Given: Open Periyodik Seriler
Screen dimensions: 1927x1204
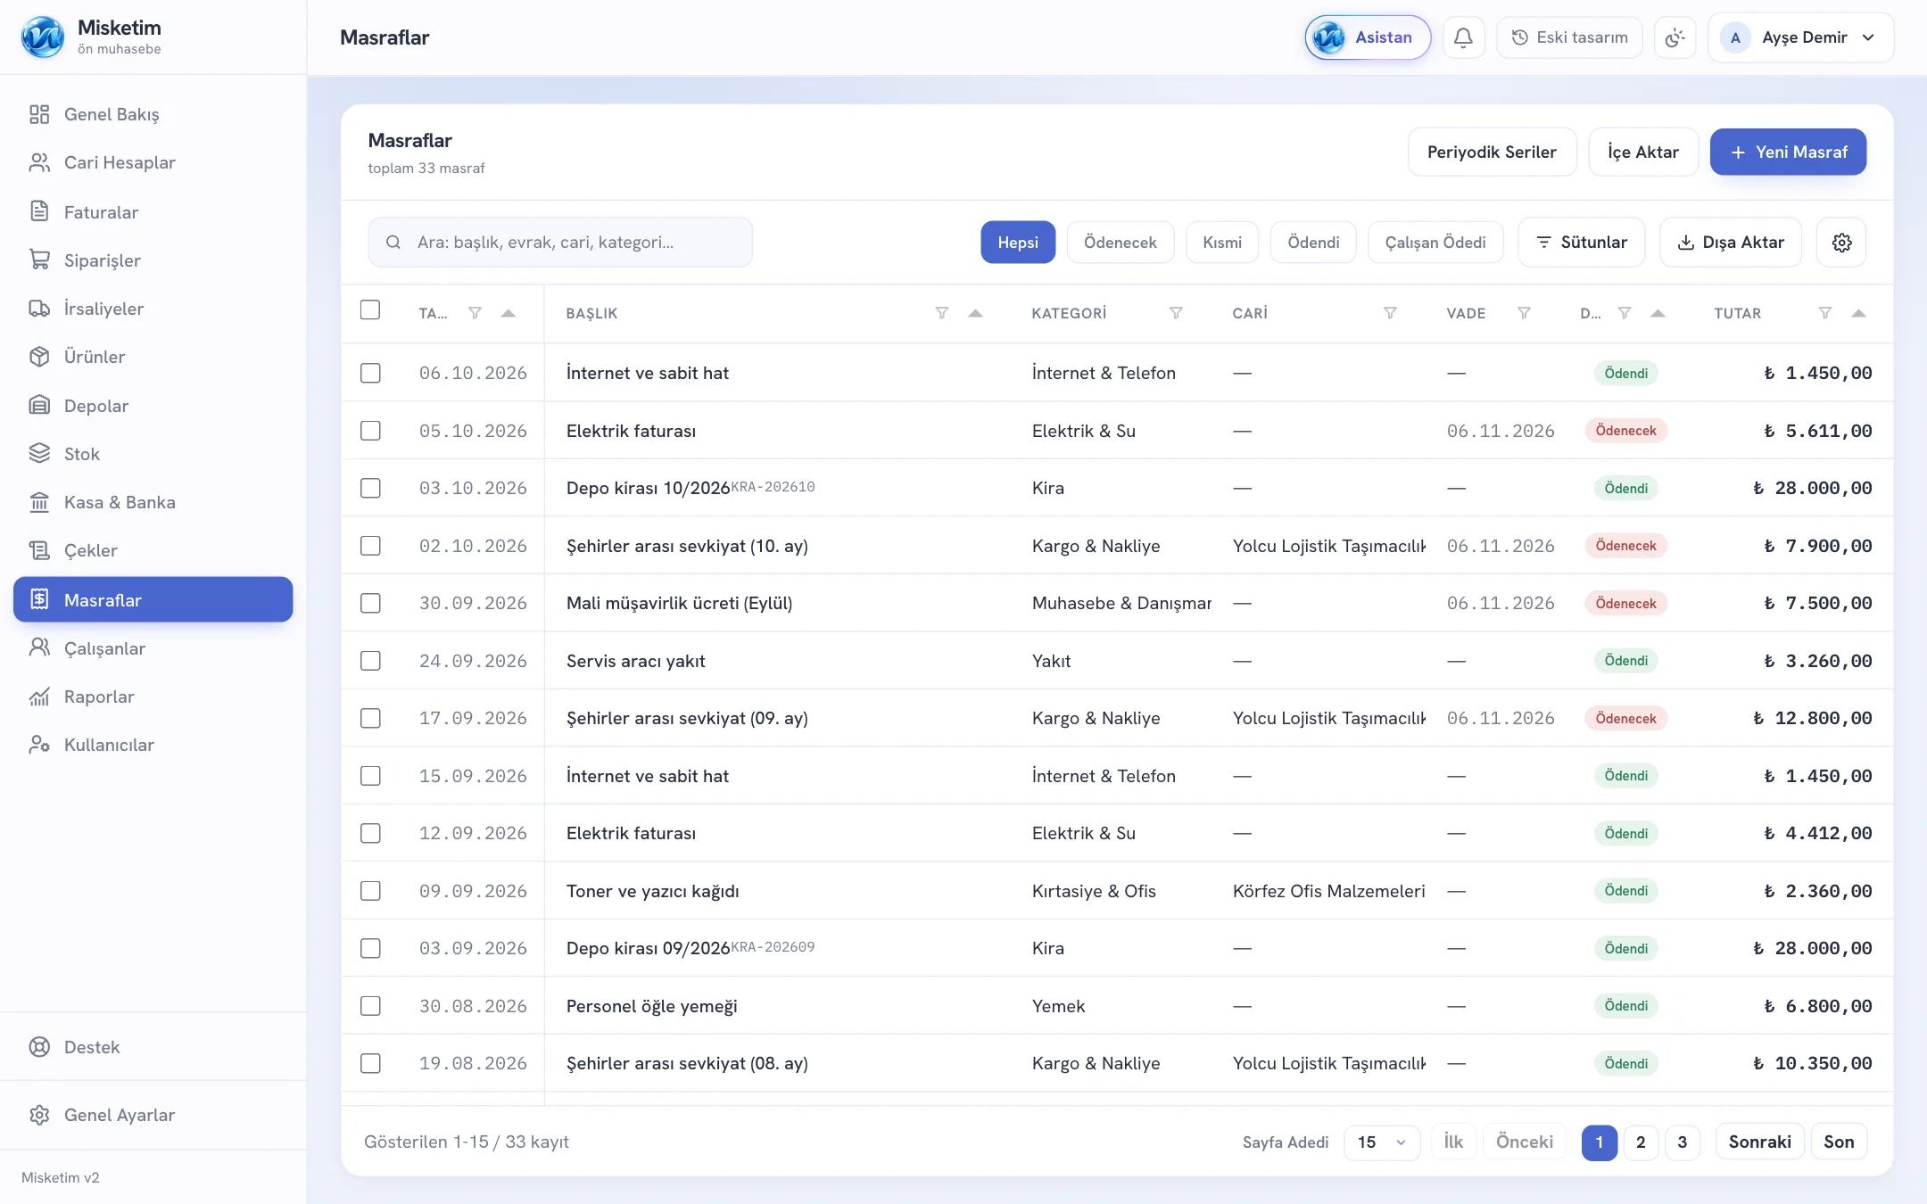Looking at the screenshot, I should click(1492, 153).
